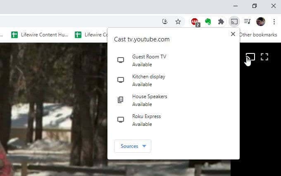Open Lifewire Content Hub bookmark
Viewport: 281px width, 176px height.
click(x=40, y=35)
